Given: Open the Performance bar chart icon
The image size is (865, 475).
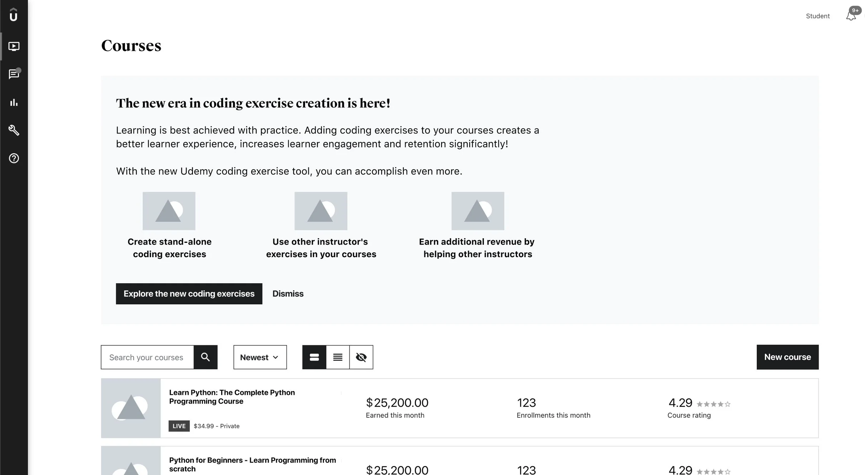Looking at the screenshot, I should point(14,103).
